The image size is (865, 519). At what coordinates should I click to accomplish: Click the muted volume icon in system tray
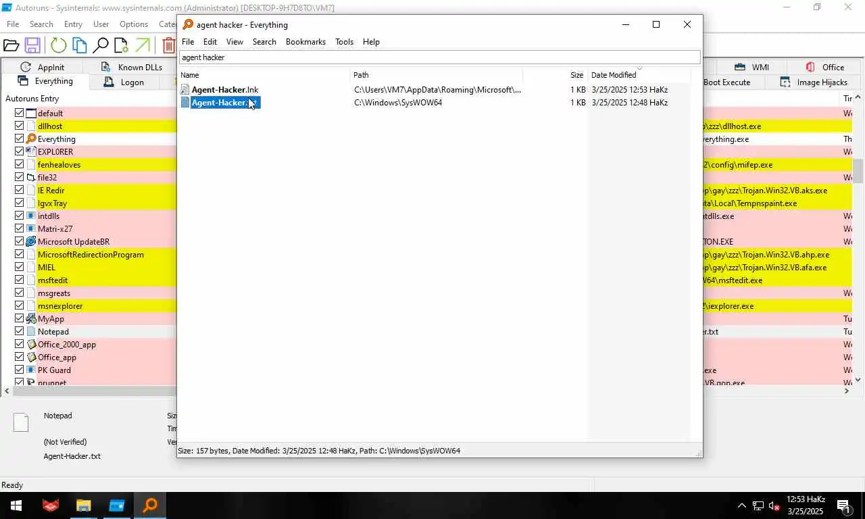774,505
